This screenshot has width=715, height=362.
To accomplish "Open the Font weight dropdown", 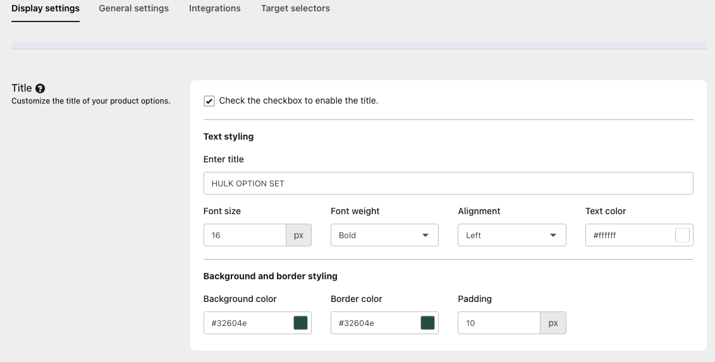I will 384,236.
